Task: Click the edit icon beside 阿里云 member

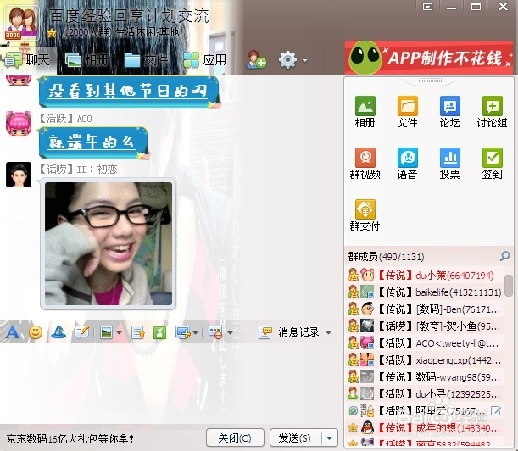Action: click(x=496, y=410)
